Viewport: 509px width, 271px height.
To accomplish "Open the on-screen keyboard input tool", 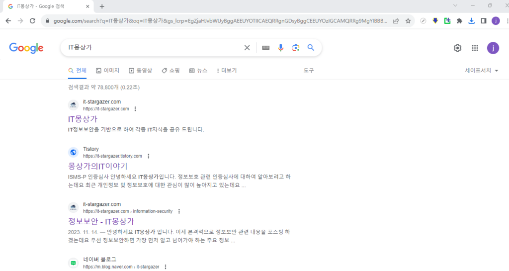I will [x=265, y=48].
